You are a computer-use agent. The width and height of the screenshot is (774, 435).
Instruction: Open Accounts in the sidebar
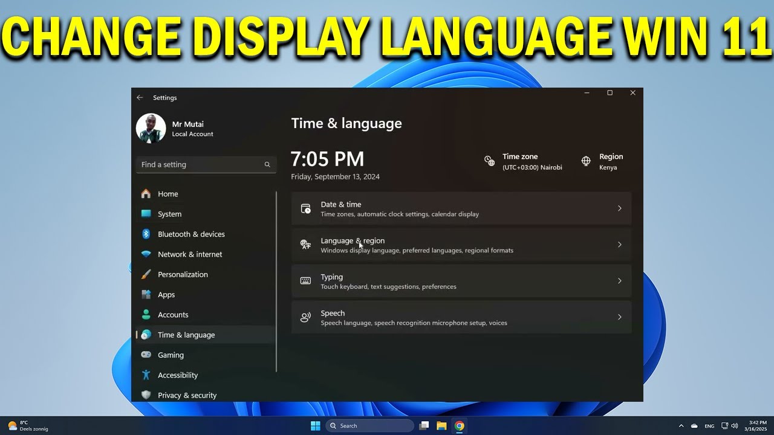click(206, 315)
